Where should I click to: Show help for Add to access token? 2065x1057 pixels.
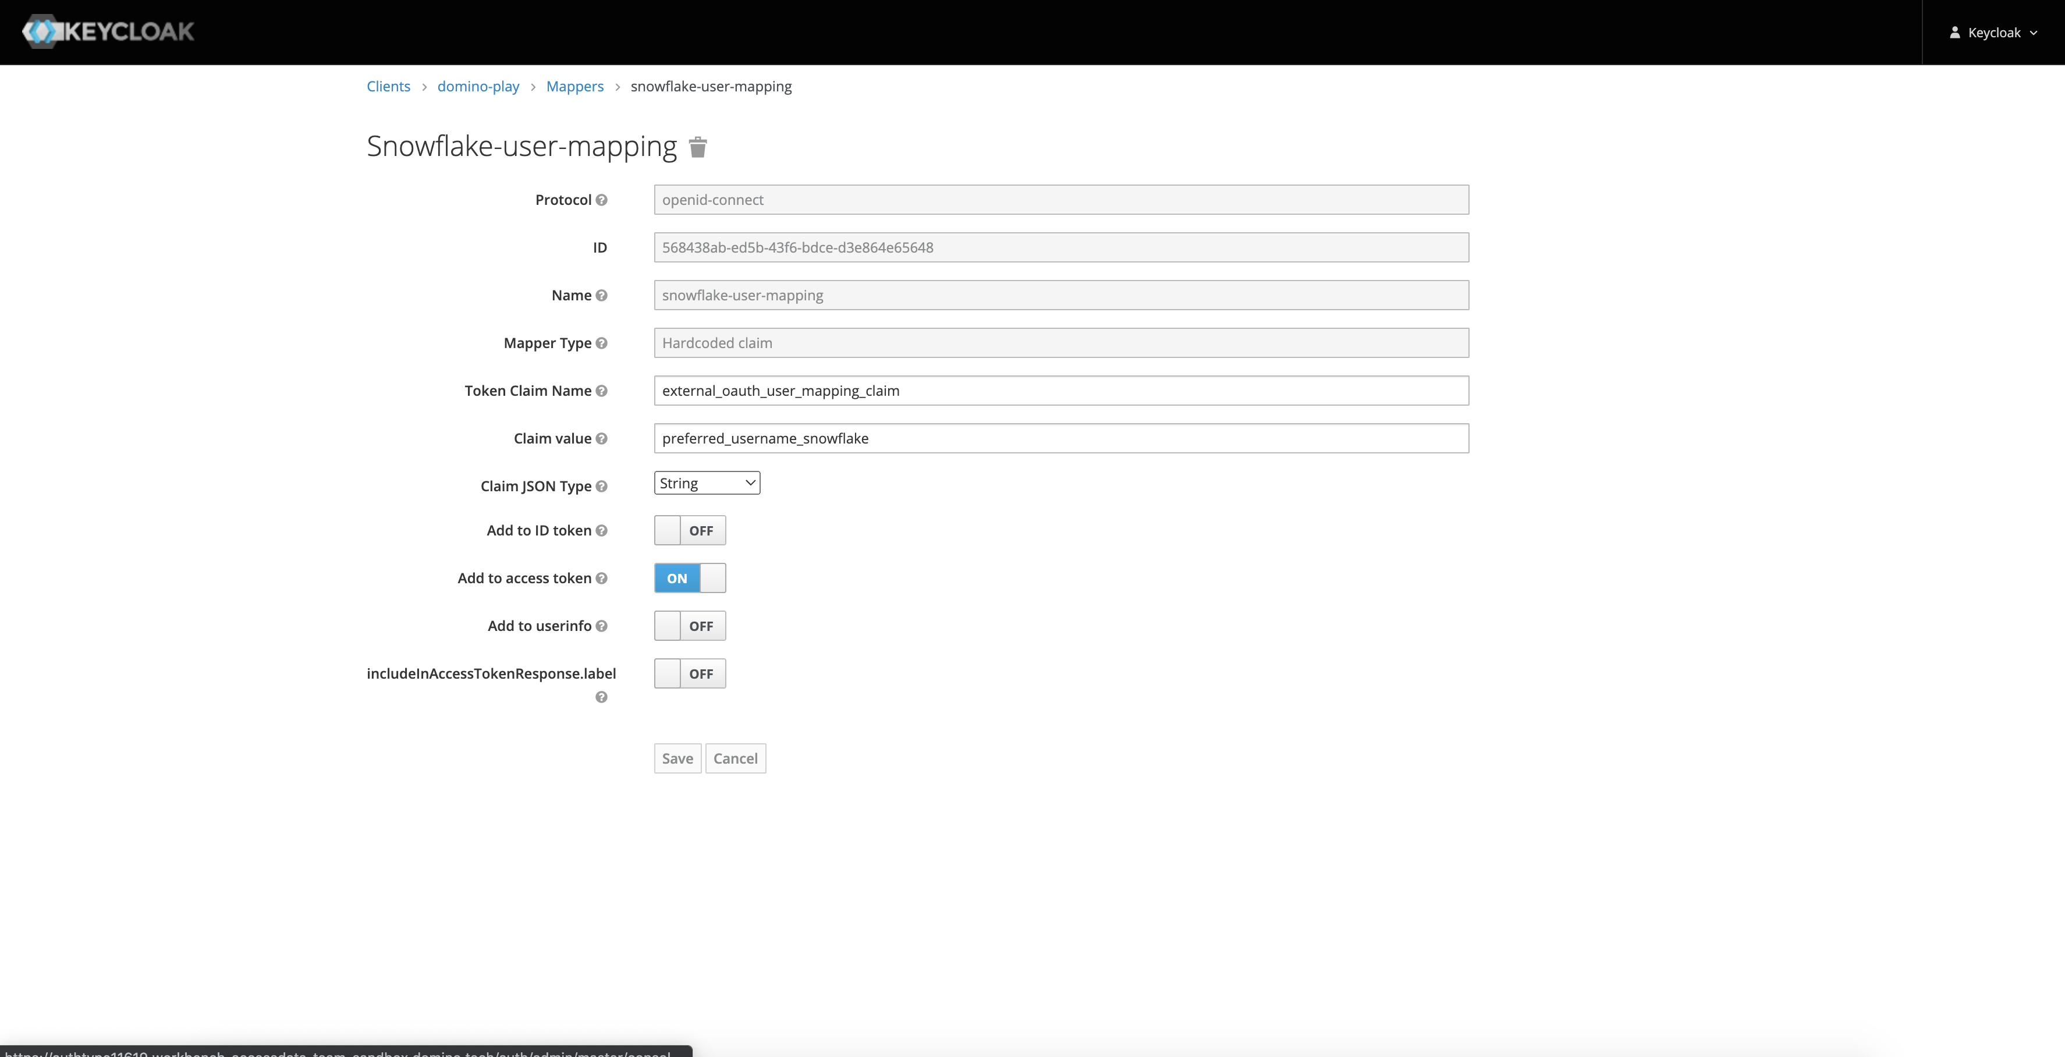601,578
